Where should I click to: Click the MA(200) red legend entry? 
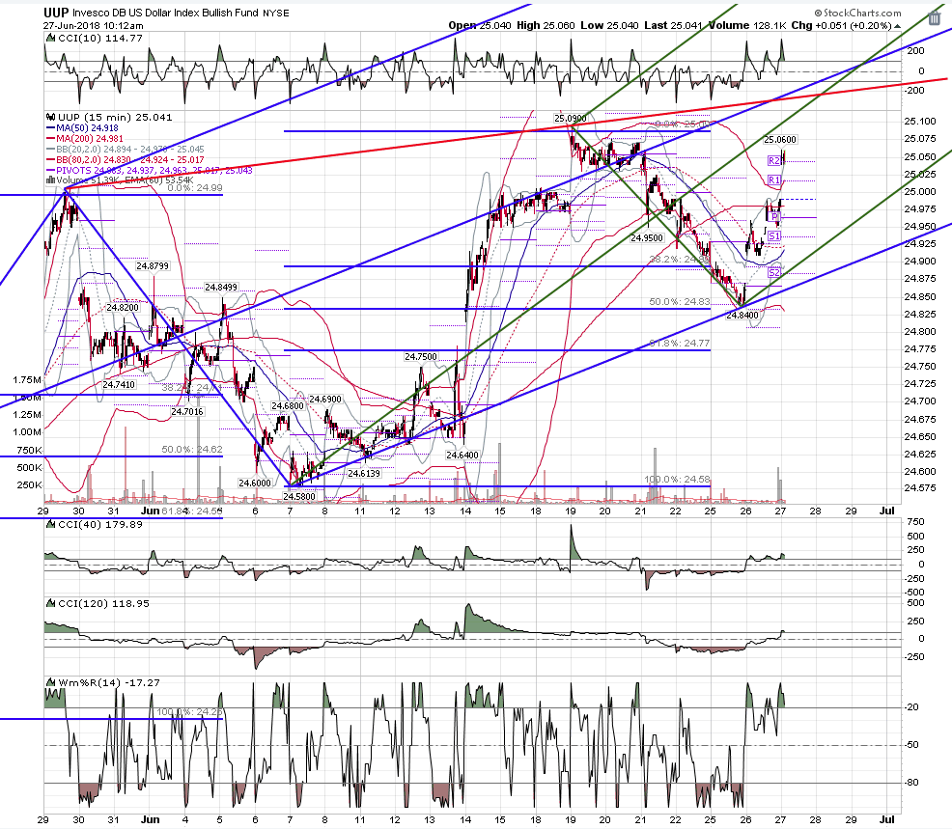click(85, 138)
